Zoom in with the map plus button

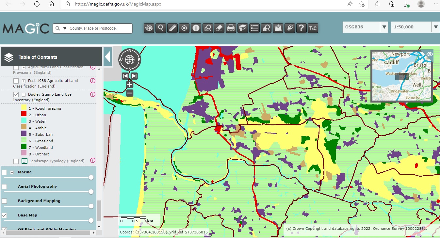130,85
